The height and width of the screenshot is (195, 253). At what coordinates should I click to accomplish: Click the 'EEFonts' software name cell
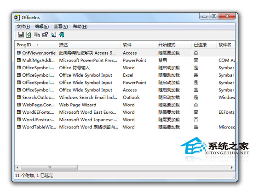(226, 112)
